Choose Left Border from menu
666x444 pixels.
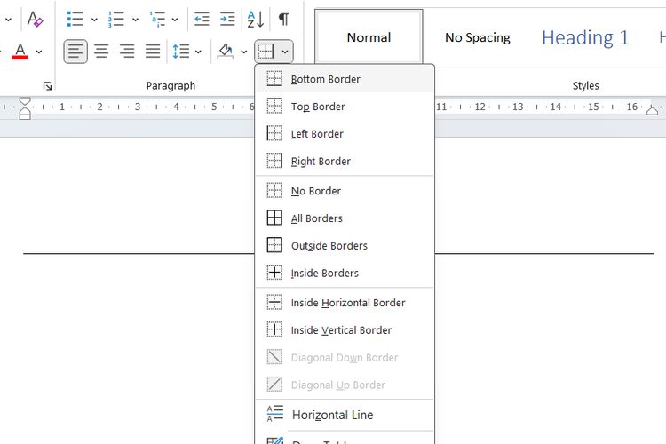345,134
